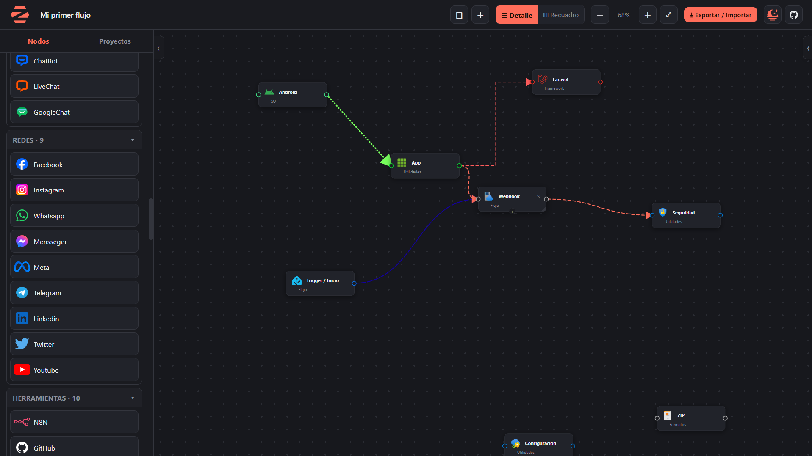This screenshot has width=812, height=456.
Task: Click the Configuracion node title text
Action: [540, 443]
